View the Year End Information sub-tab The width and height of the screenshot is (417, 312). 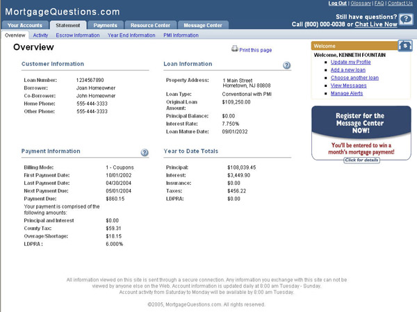131,35
